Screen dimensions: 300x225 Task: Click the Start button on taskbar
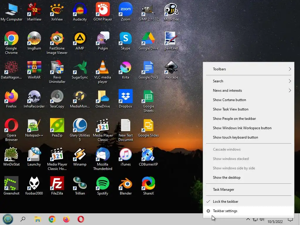[8, 219]
